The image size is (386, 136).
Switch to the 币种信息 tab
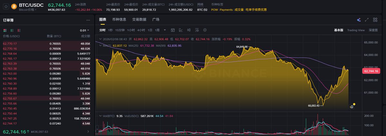click(x=119, y=20)
